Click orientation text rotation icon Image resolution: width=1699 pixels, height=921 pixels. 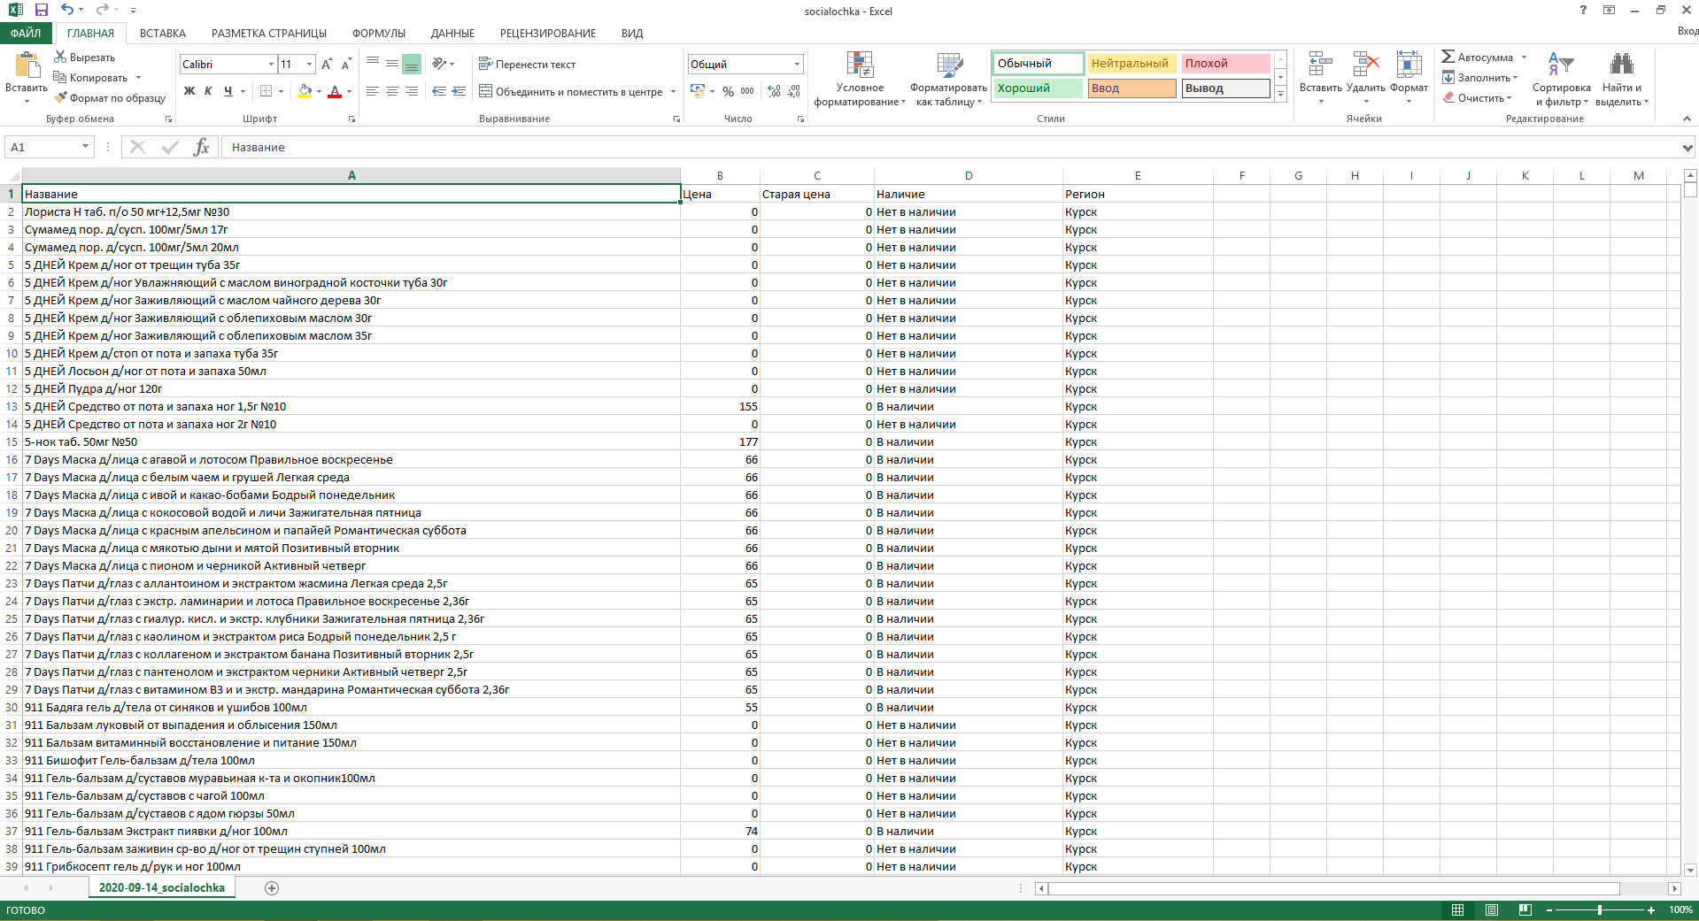point(439,64)
